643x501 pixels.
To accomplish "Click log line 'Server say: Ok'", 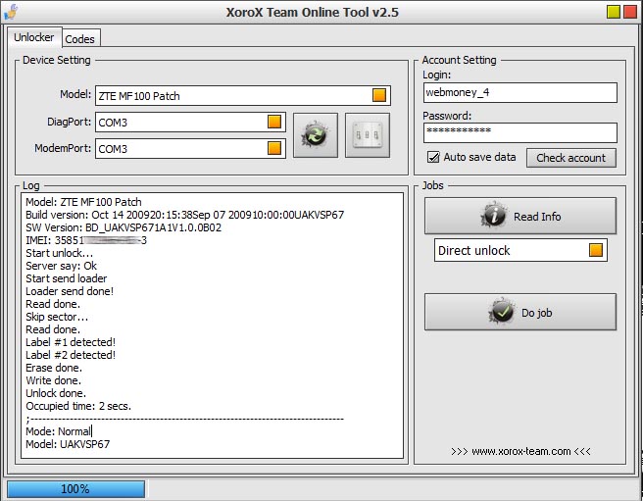I will click(x=61, y=266).
